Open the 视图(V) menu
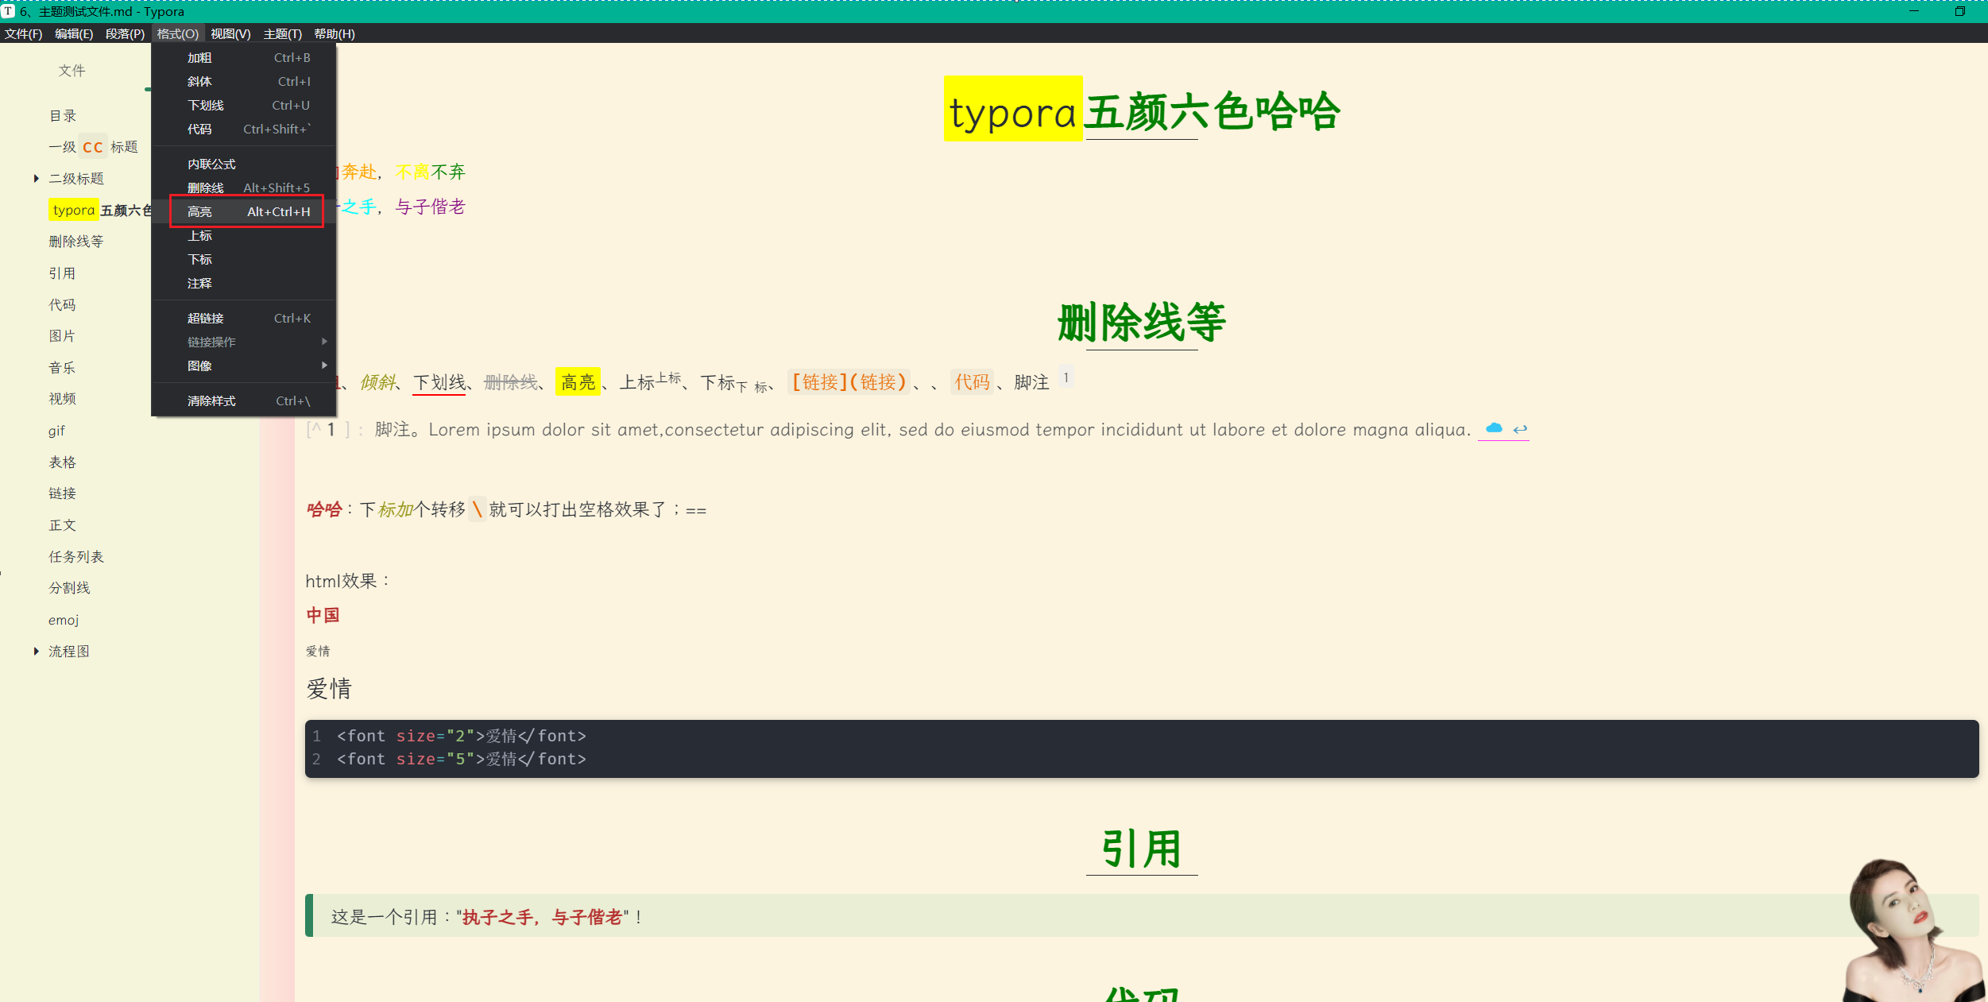 (x=230, y=33)
